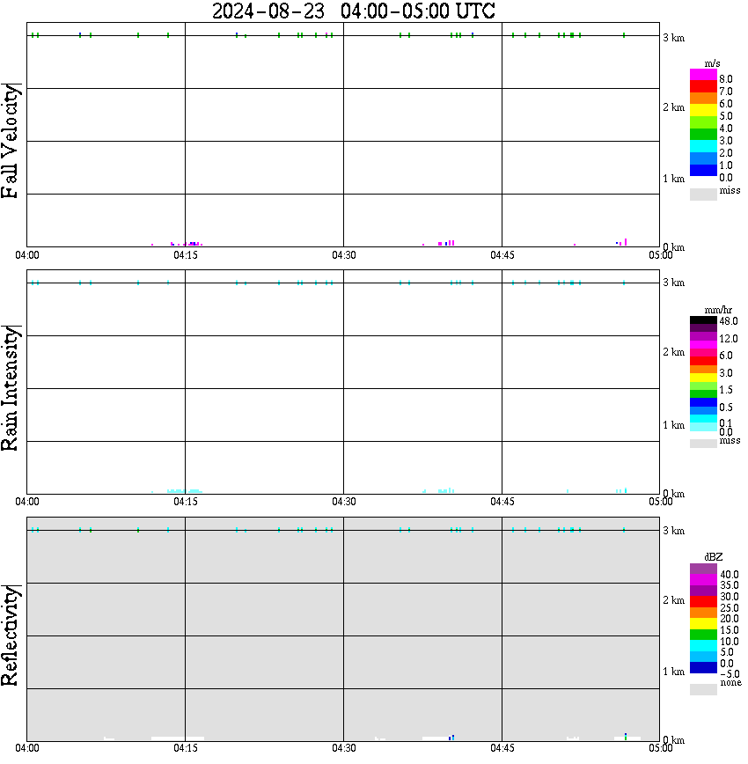Pick the yellow 15.0 dBZ reflectivity legend swatch
Image resolution: width=748 pixels, height=764 pixels.
pyautogui.click(x=703, y=623)
